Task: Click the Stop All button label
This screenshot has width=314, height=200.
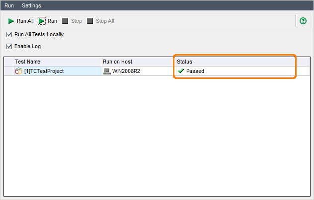Action: click(105, 21)
